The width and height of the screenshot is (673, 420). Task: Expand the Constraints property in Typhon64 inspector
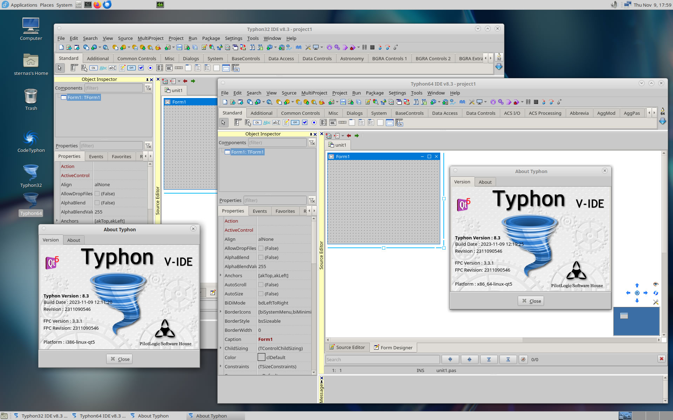[x=221, y=366]
